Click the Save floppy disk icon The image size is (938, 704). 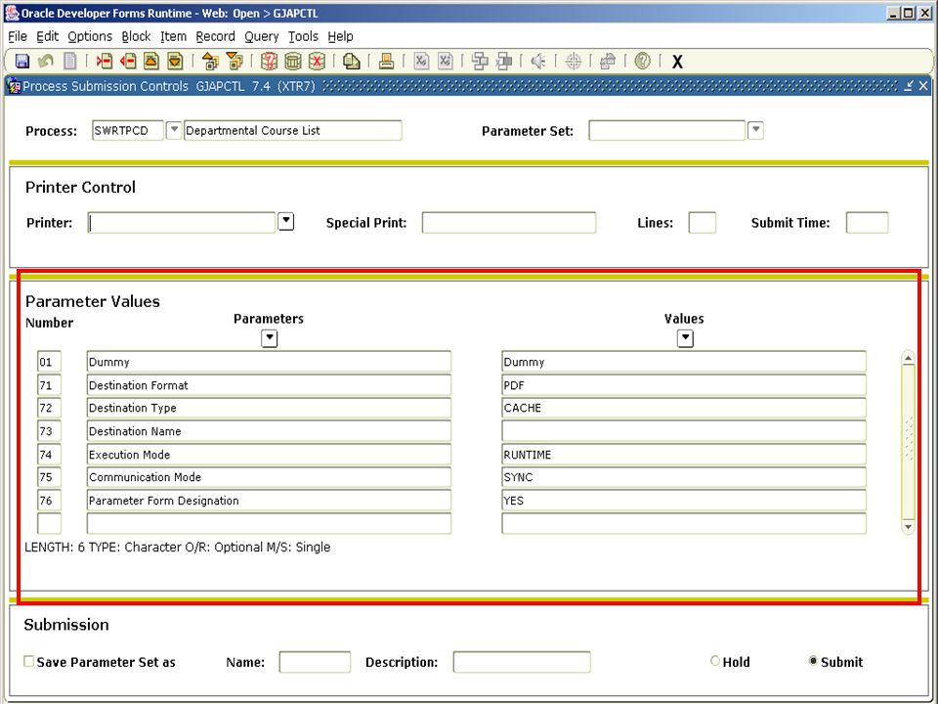coord(22,61)
